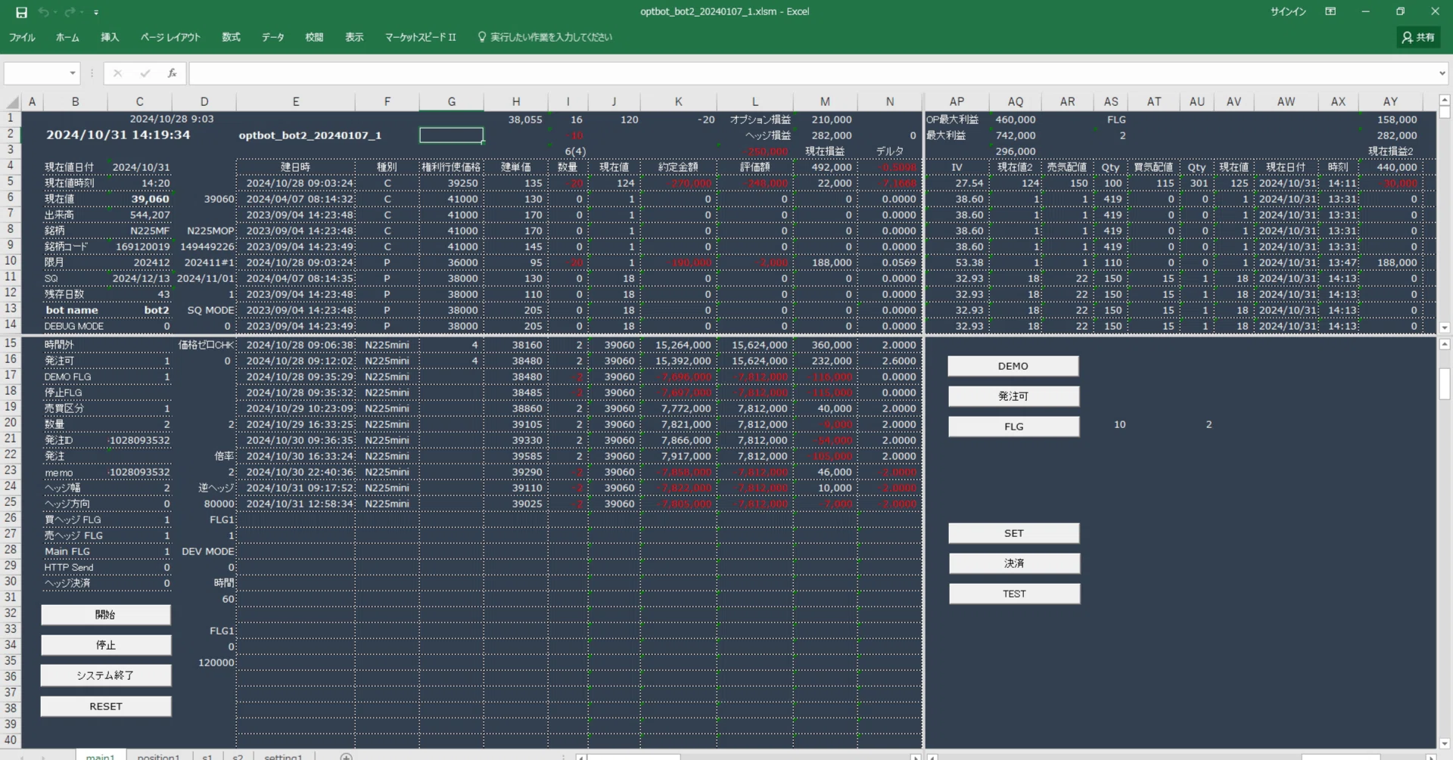Click the Undo arrow icon
1453x760 pixels.
44,12
